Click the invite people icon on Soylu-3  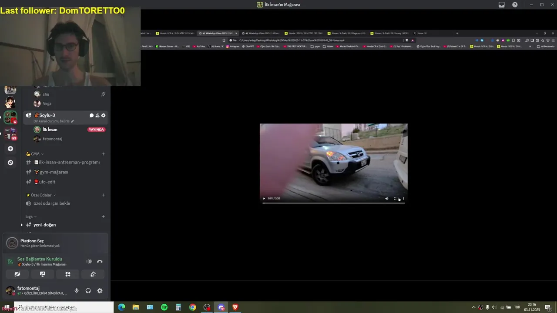[x=97, y=115]
